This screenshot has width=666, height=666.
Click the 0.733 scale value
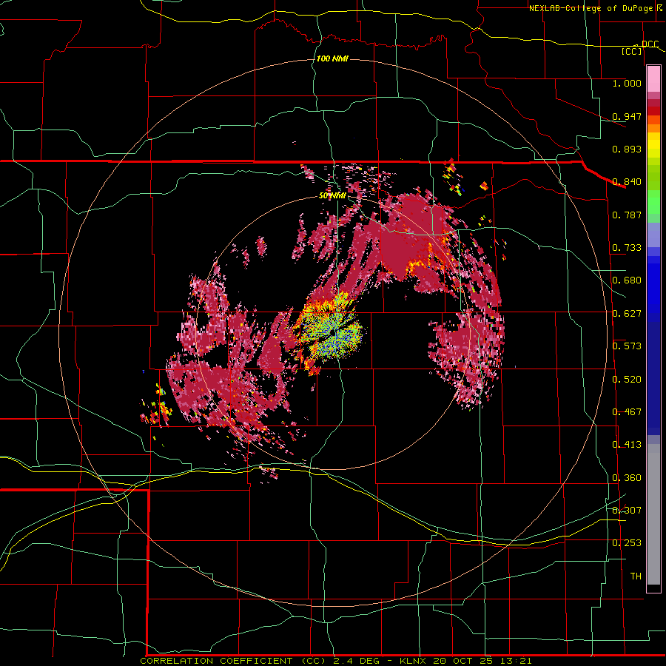click(627, 248)
